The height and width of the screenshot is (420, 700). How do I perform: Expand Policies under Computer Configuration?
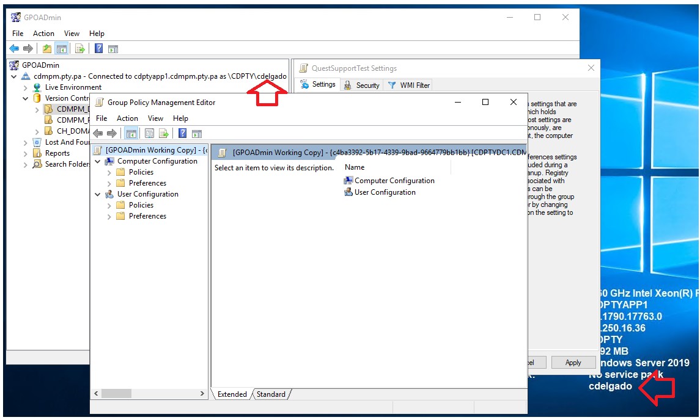(109, 172)
